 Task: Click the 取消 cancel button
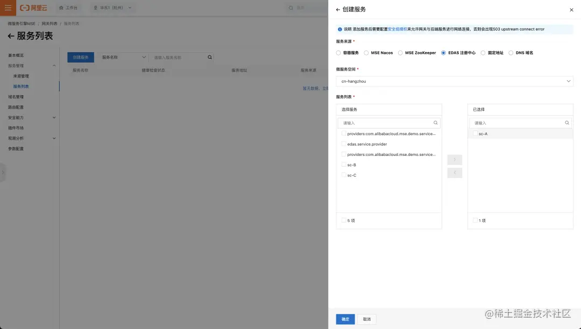tap(367, 319)
